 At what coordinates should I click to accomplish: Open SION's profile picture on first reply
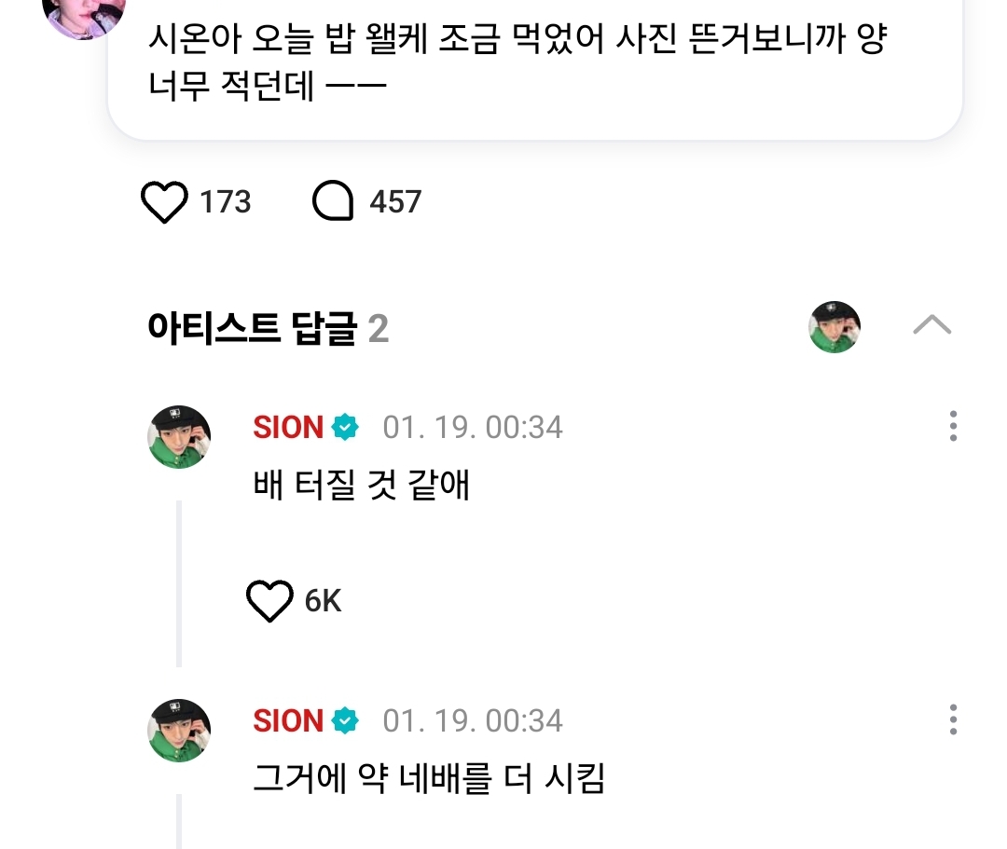[179, 437]
